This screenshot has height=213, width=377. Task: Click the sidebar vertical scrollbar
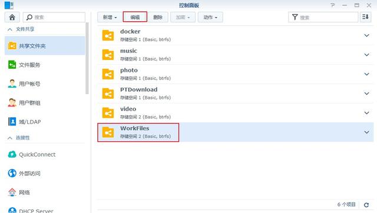[87, 58]
